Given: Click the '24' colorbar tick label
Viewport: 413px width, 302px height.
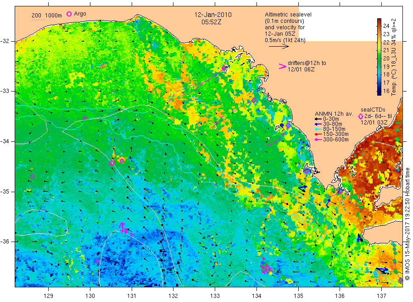Looking at the screenshot, I should point(386,26).
